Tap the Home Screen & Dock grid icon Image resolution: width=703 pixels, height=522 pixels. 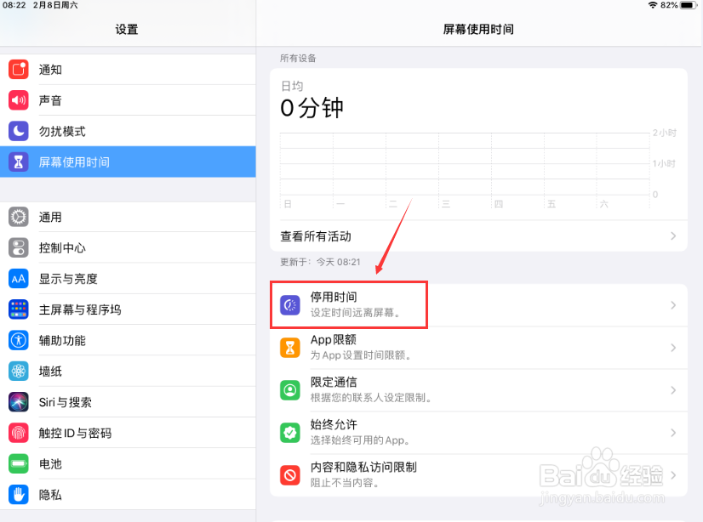19,309
